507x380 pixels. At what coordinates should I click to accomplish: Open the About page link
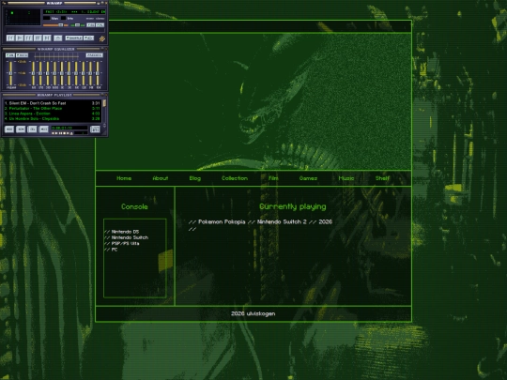[x=160, y=178]
